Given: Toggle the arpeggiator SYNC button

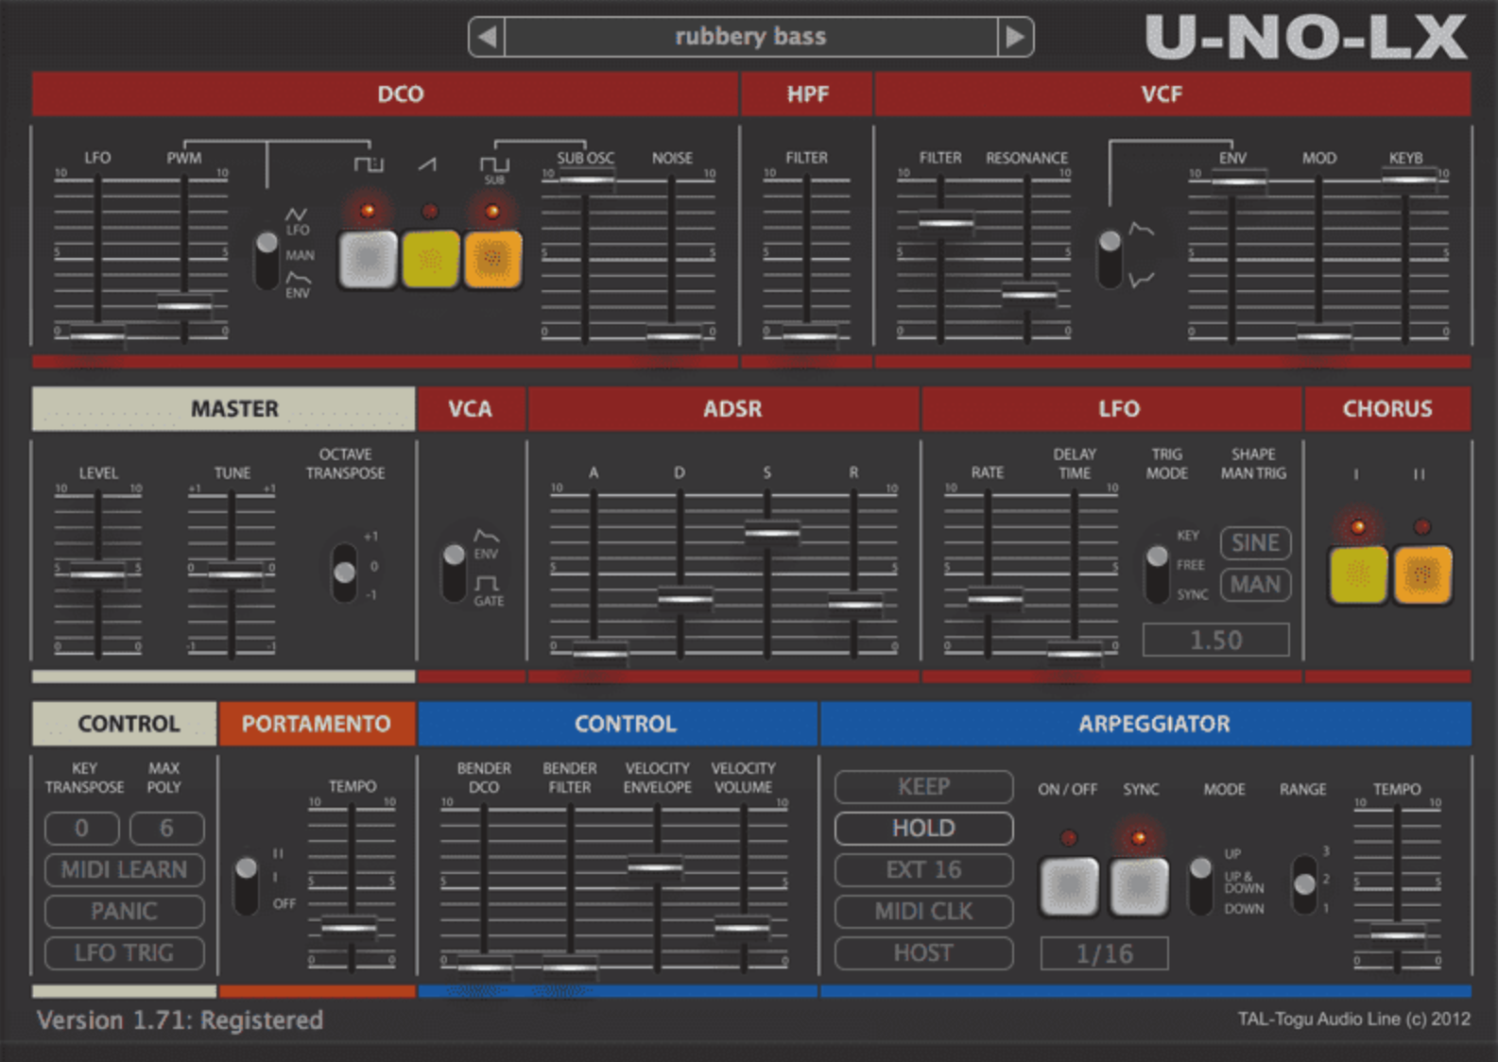Looking at the screenshot, I should [x=1139, y=886].
